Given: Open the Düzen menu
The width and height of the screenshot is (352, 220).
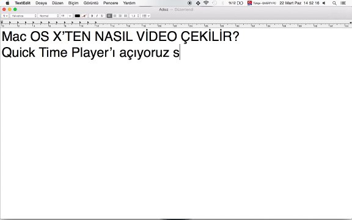Looking at the screenshot, I should [57, 3].
